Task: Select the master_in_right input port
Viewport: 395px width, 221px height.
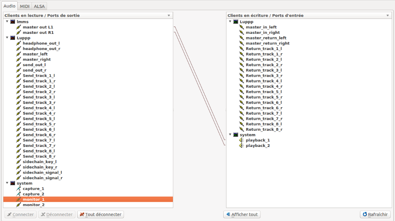Action: pos(263,33)
